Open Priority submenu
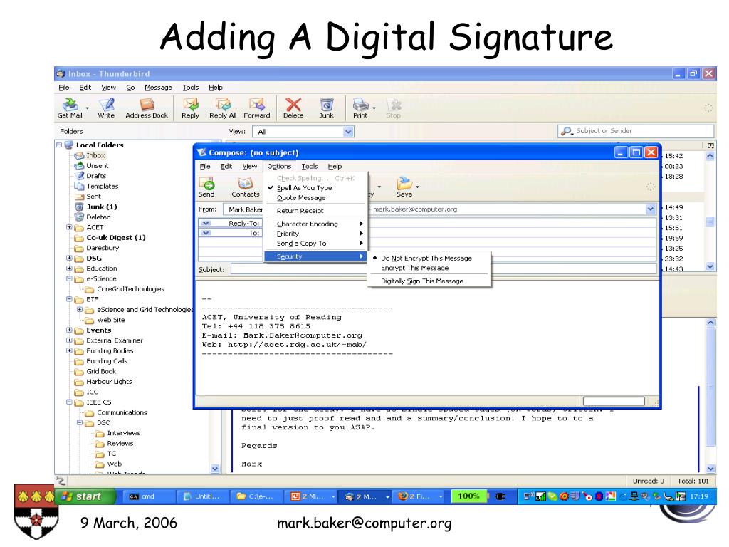 315,234
